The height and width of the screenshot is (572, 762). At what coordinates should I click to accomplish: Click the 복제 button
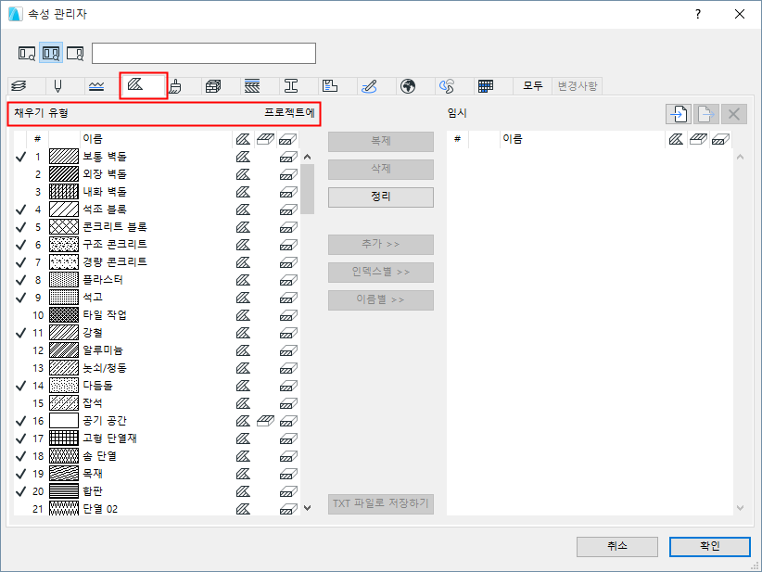[x=381, y=142]
